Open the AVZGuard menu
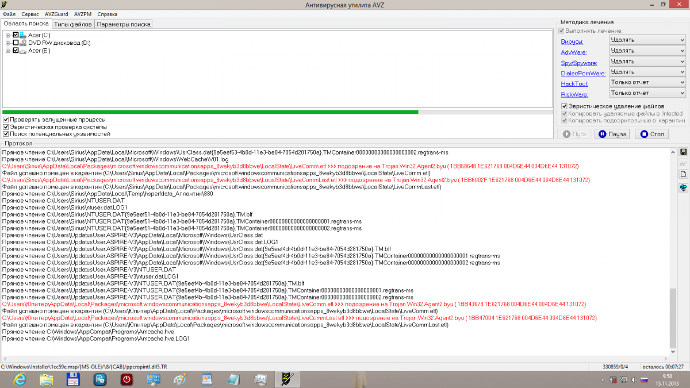The width and height of the screenshot is (690, 388). click(56, 13)
